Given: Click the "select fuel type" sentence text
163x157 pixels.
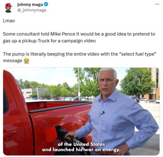Looking at the screenshot, I should (80, 57).
